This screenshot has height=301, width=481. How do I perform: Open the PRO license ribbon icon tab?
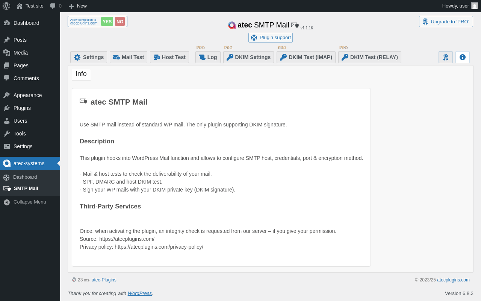[445, 57]
